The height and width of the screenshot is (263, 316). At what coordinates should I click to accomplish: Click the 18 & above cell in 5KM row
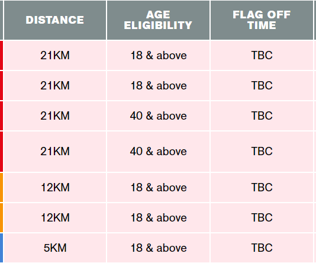click(x=158, y=248)
